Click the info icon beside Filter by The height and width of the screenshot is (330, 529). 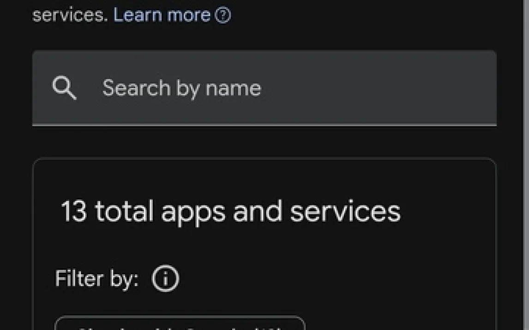coord(165,279)
